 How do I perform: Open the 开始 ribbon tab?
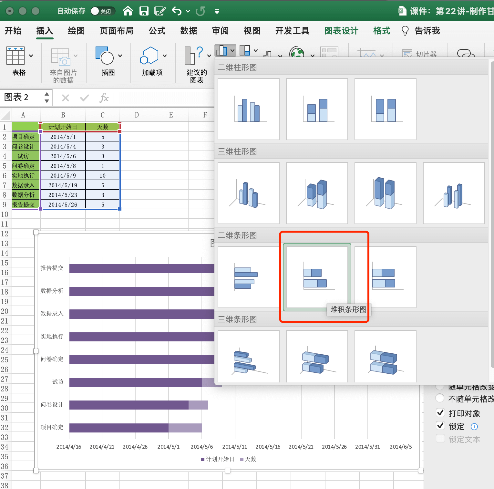point(13,31)
